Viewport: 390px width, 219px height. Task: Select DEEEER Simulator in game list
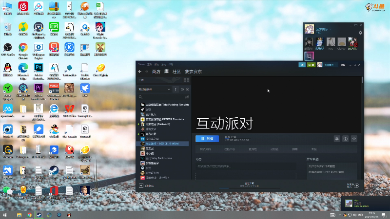point(163,119)
